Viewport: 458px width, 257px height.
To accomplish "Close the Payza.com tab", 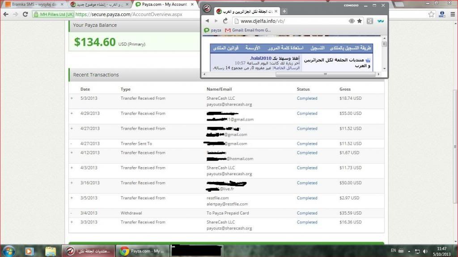I will click(x=192, y=4).
